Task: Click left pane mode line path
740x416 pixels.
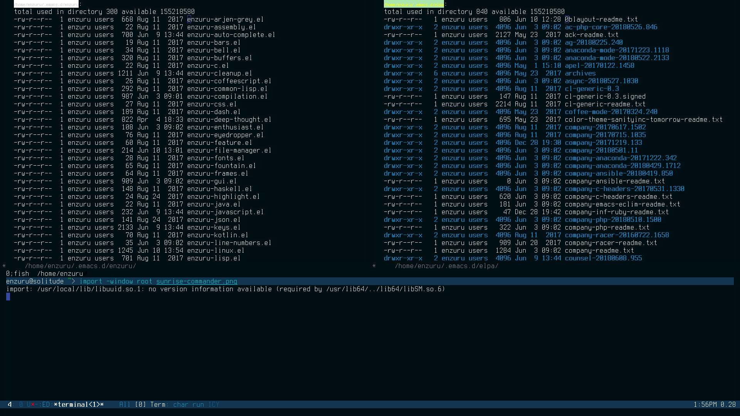Action: point(80,266)
